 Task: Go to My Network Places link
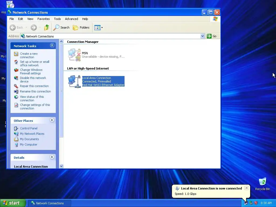click(x=32, y=134)
